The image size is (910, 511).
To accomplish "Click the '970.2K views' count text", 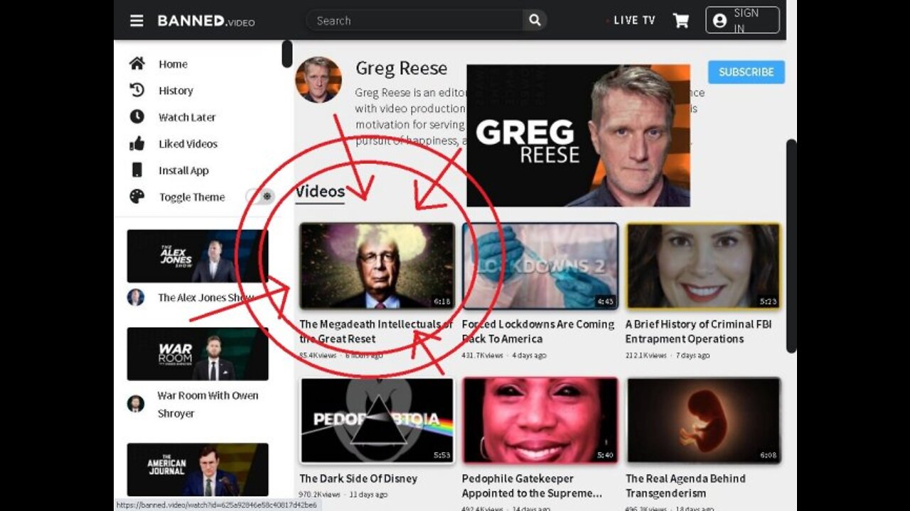I will click(x=320, y=494).
